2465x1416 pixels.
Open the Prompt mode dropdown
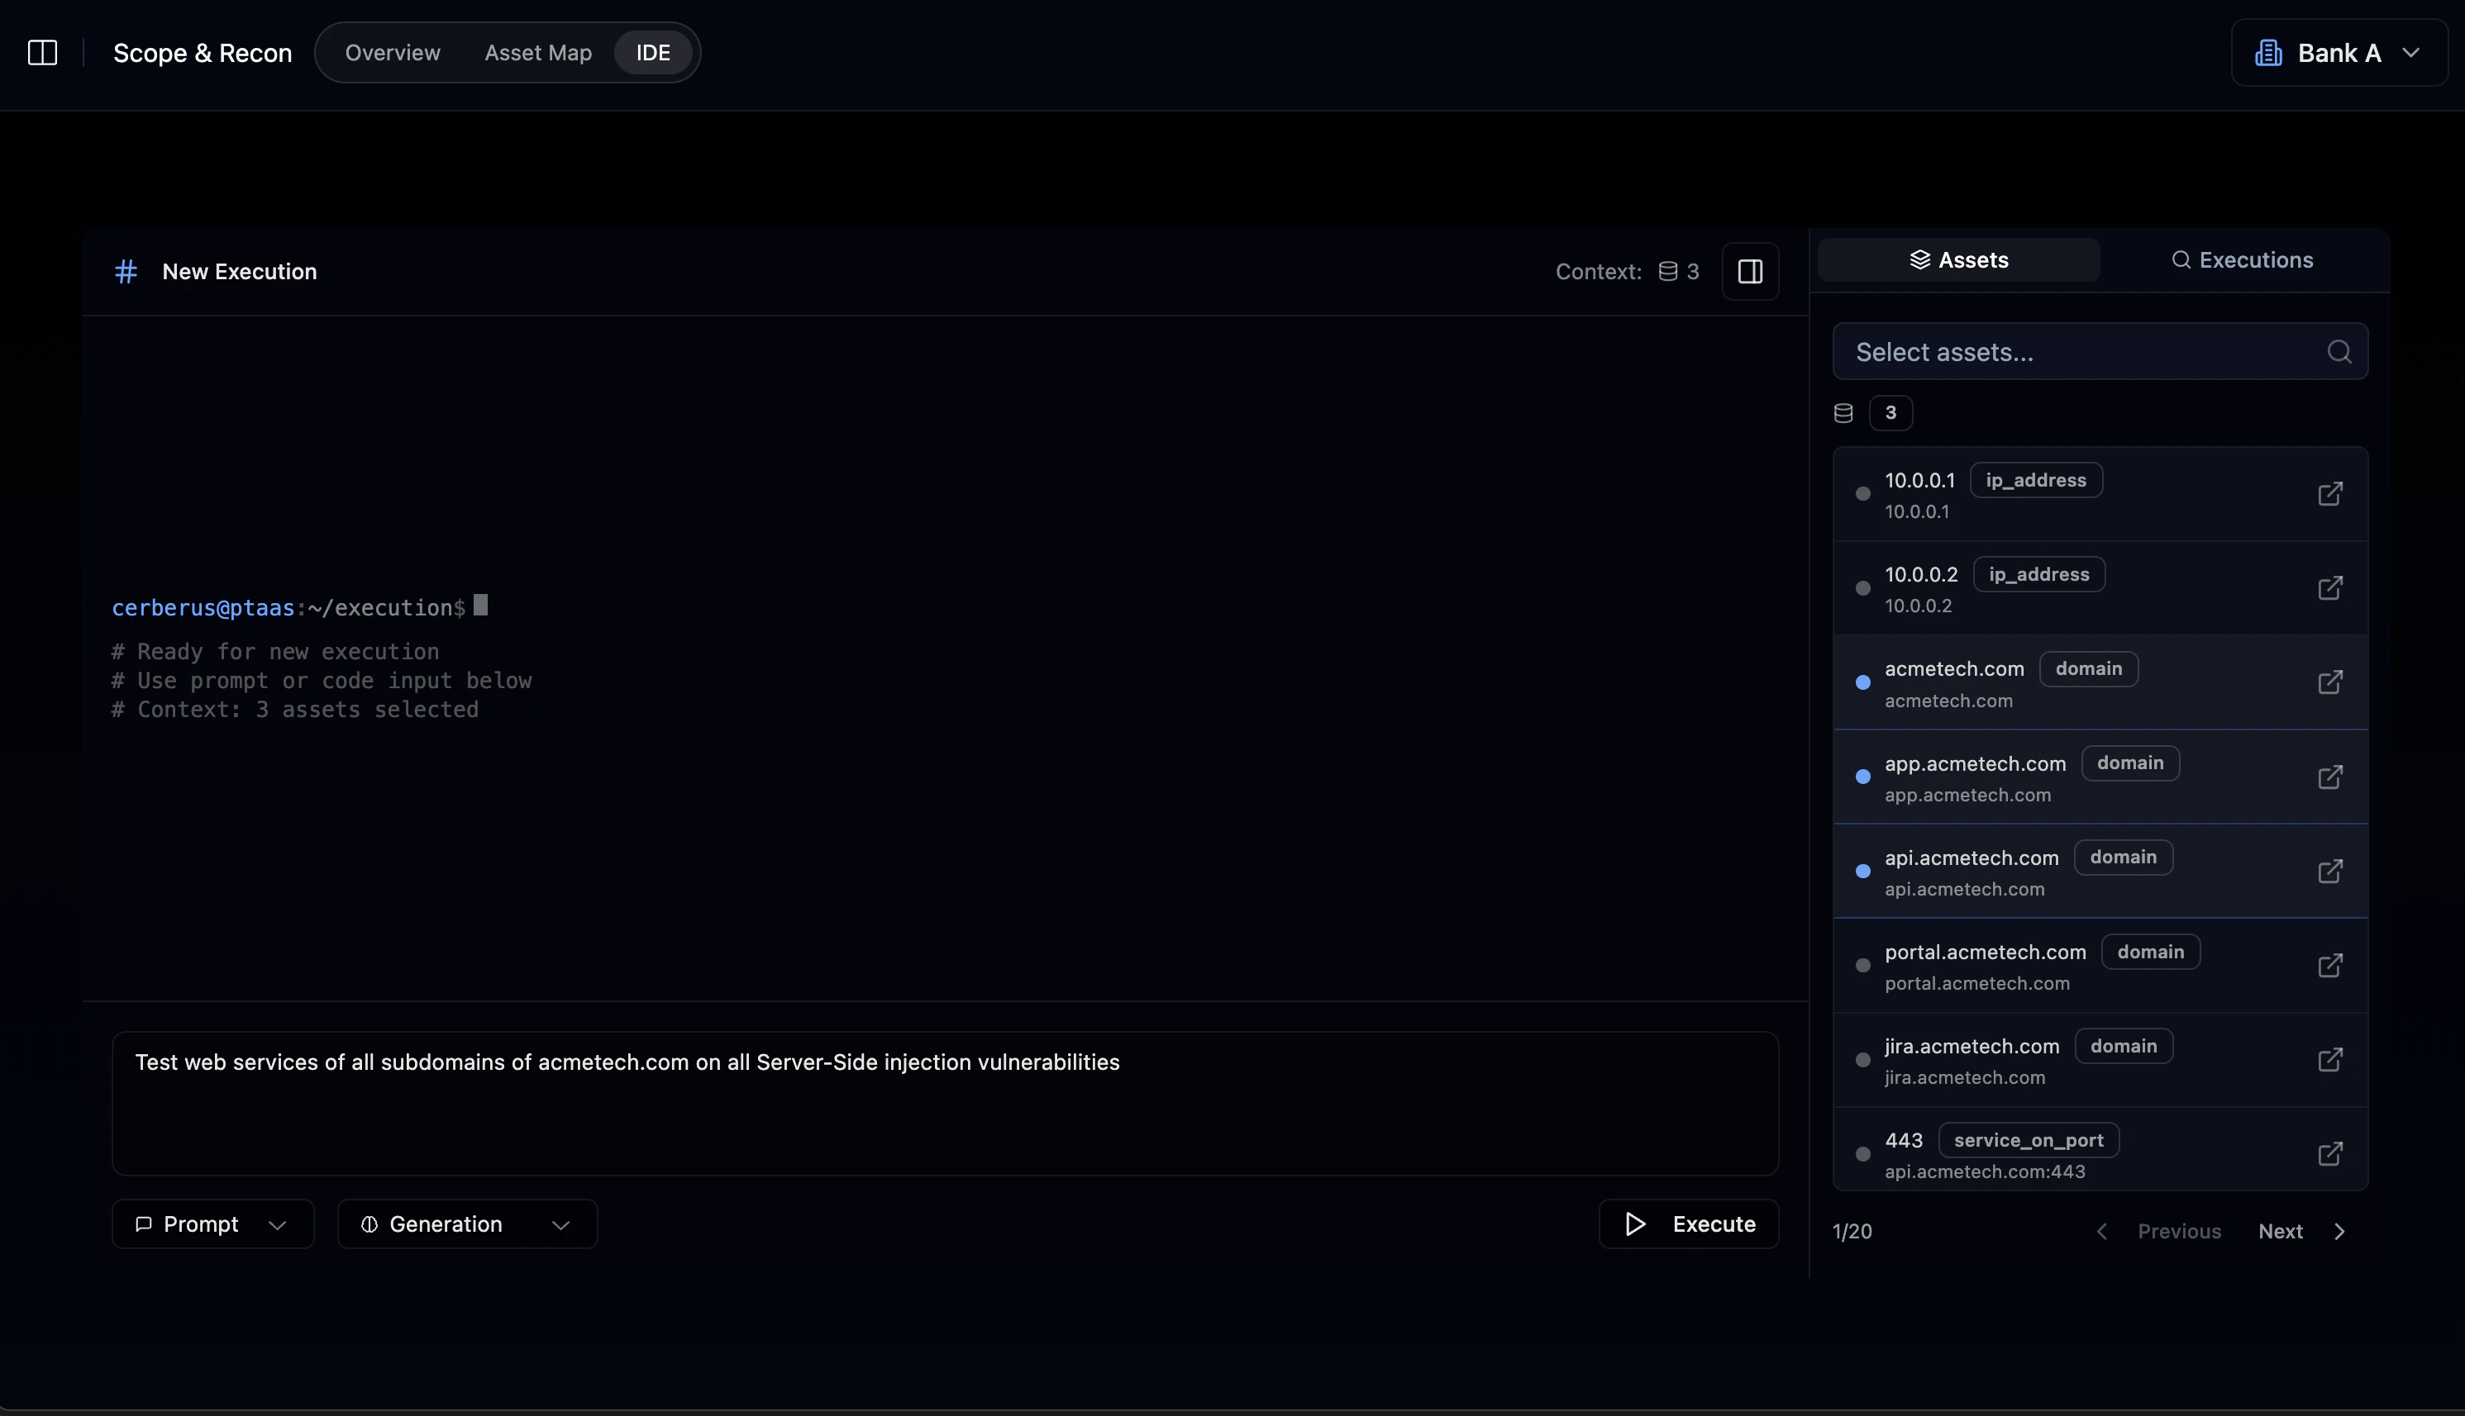[x=212, y=1223]
